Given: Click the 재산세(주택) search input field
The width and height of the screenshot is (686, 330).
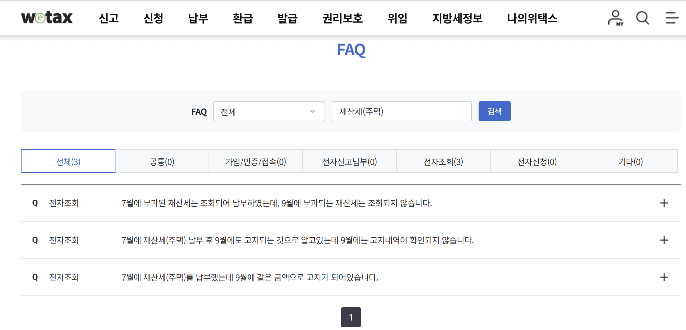Looking at the screenshot, I should [401, 111].
